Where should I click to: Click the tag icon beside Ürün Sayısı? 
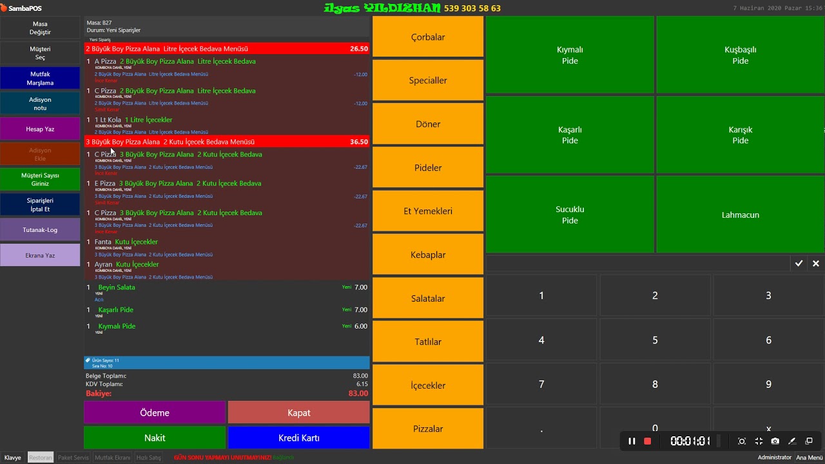click(x=88, y=360)
